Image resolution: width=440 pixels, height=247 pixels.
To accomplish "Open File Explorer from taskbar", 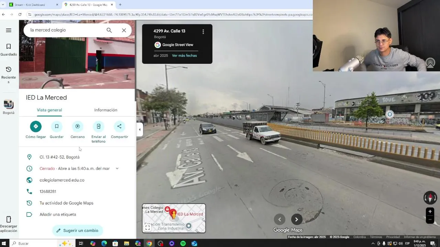I will (x=126, y=244).
